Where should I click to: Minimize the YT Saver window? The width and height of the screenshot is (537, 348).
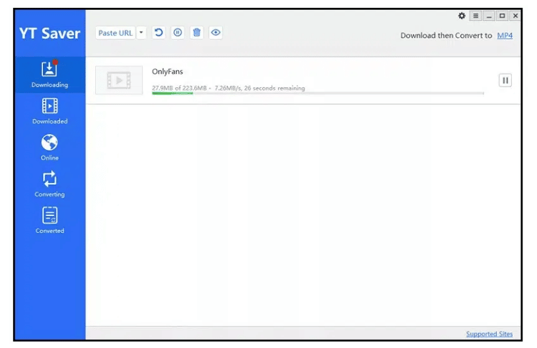point(489,16)
